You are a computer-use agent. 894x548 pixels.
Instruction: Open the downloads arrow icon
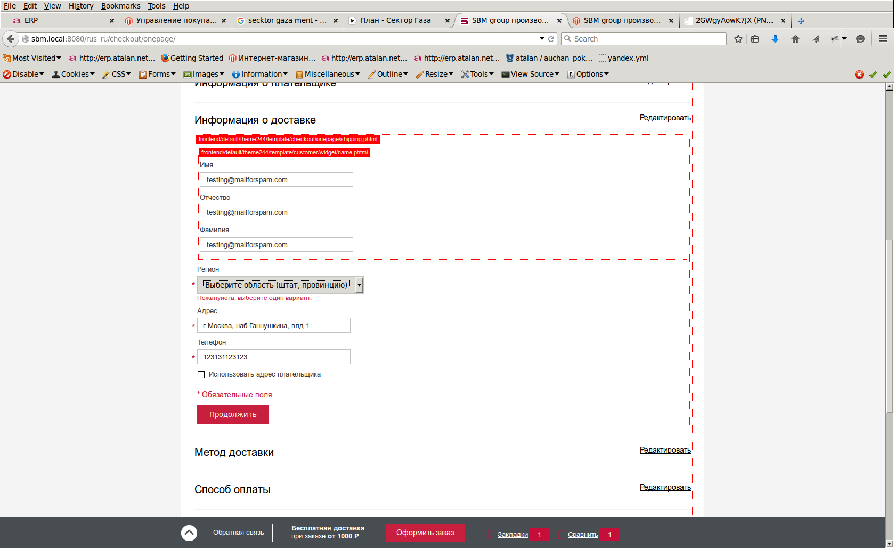coord(775,39)
